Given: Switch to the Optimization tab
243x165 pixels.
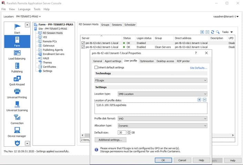Looking at the screenshot, I should point(147,61).
